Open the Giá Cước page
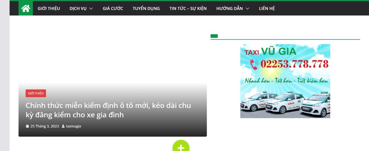This screenshot has height=151, width=369. tap(113, 8)
